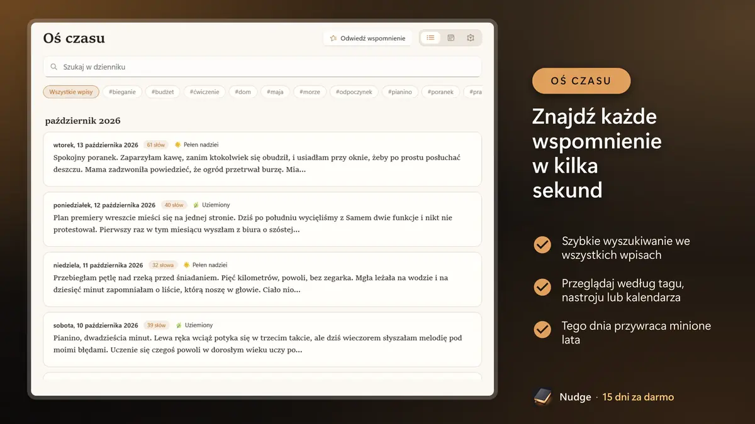Click the Pełen nadziei label on 13 października
755x424 pixels.
click(x=201, y=145)
